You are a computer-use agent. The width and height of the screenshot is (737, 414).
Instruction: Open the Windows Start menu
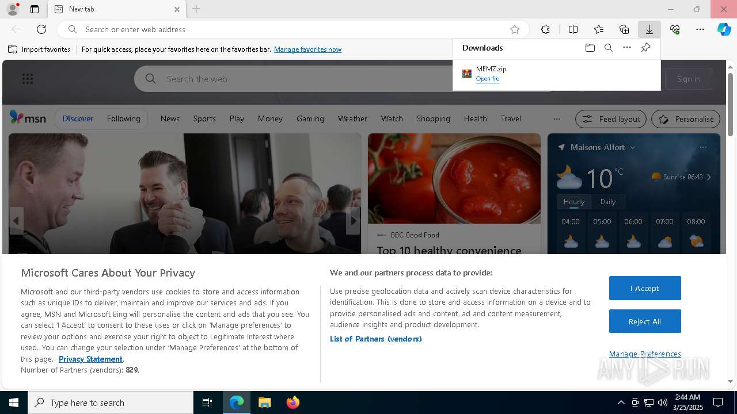[x=14, y=402]
